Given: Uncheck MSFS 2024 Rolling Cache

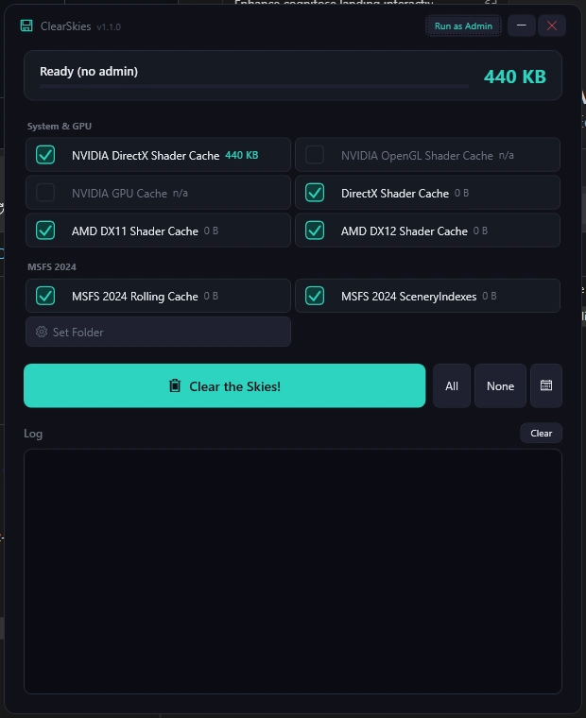Looking at the screenshot, I should pos(45,296).
